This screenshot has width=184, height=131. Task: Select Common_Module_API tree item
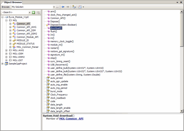pos(27,37)
